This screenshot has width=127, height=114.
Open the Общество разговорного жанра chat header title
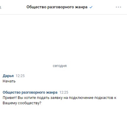[57, 7]
